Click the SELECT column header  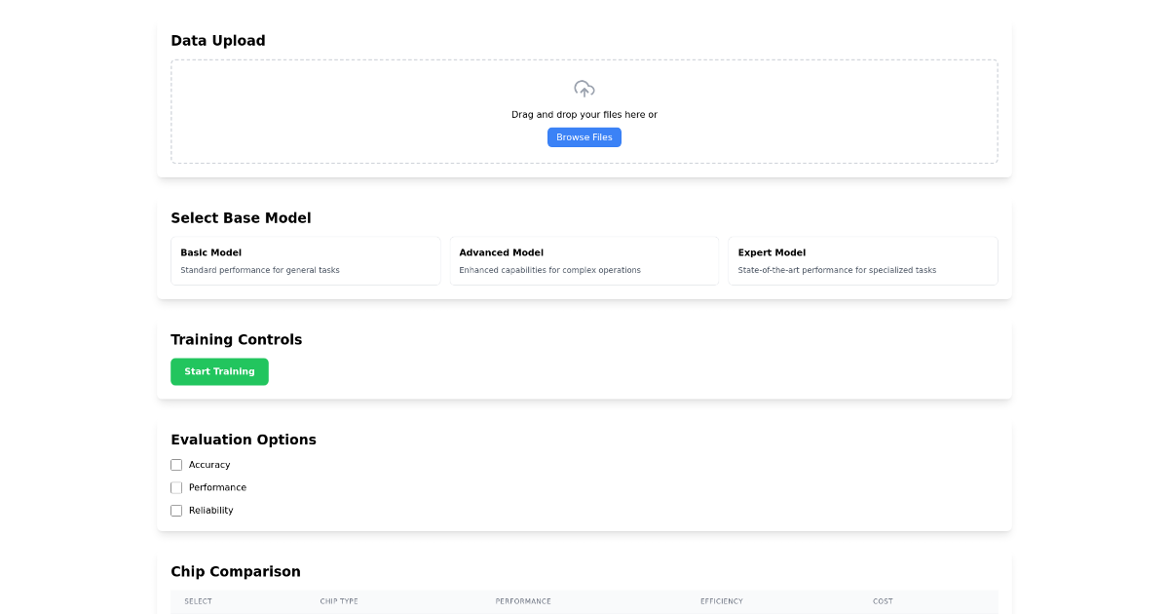coord(199,601)
